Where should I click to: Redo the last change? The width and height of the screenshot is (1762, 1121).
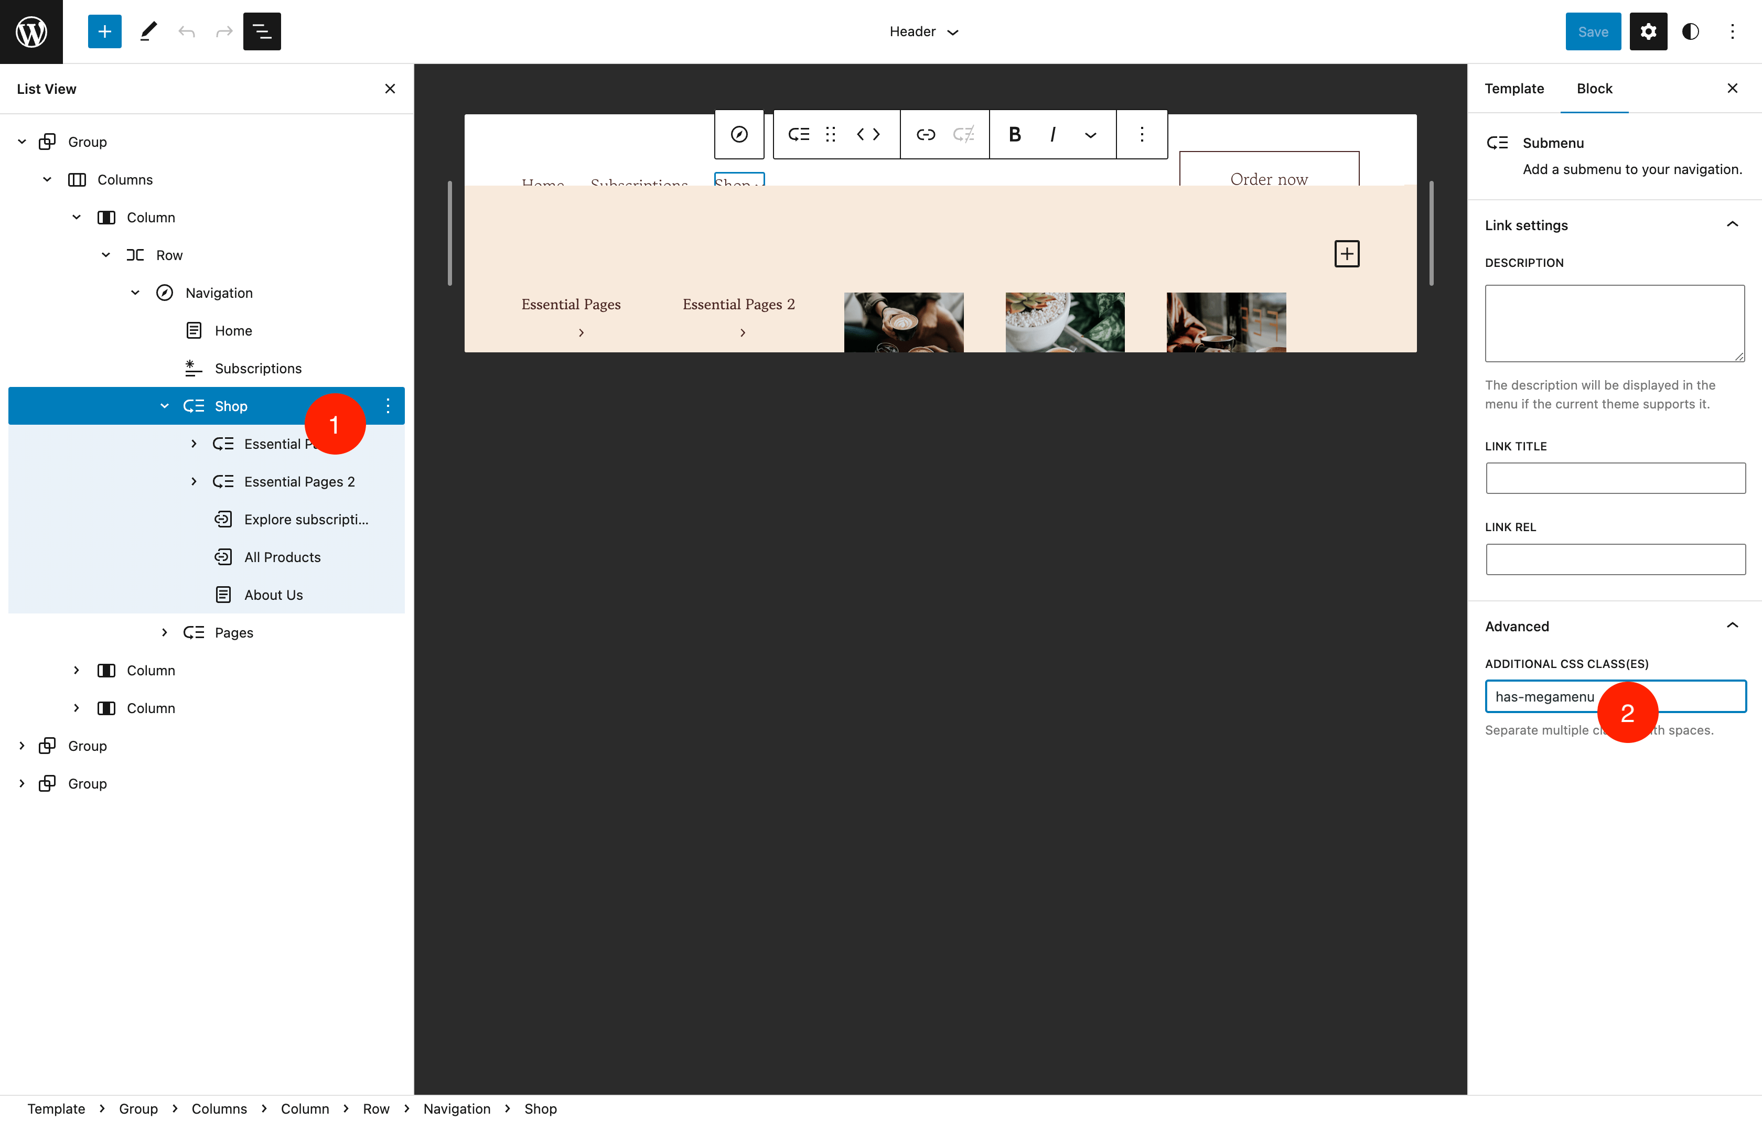pos(223,31)
